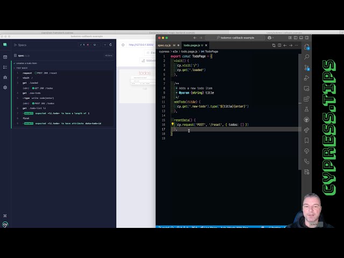
Task: Click the 'request POST 200 /reset' command
Action: pyautogui.click(x=63, y=73)
